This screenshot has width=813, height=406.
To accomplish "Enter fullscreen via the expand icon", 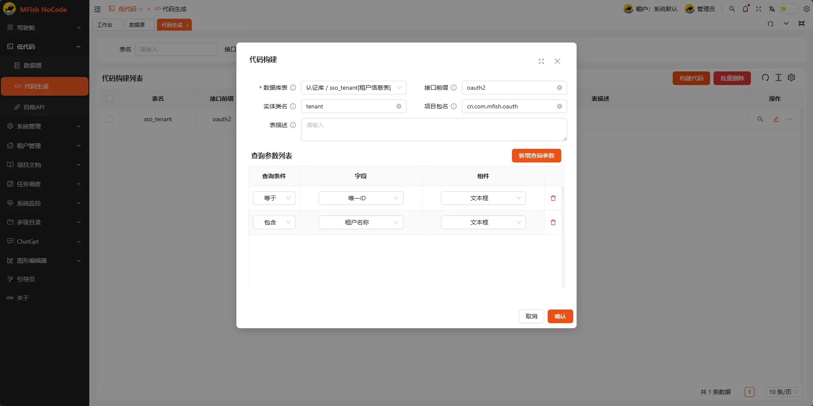I will point(759,9).
